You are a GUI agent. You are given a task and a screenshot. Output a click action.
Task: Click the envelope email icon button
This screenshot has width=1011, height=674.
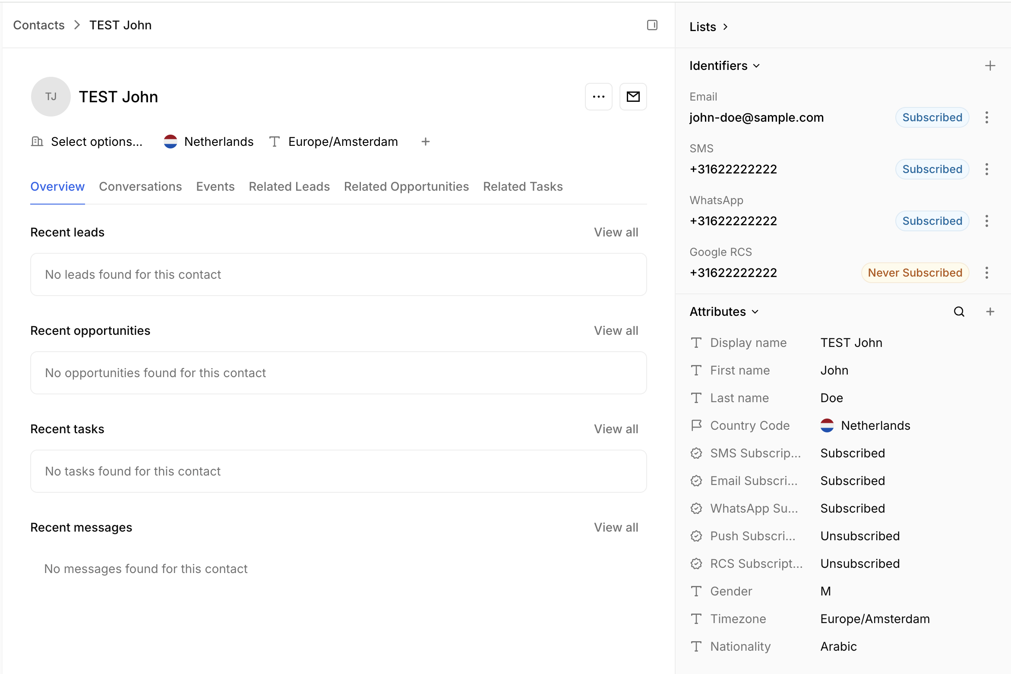click(x=633, y=97)
